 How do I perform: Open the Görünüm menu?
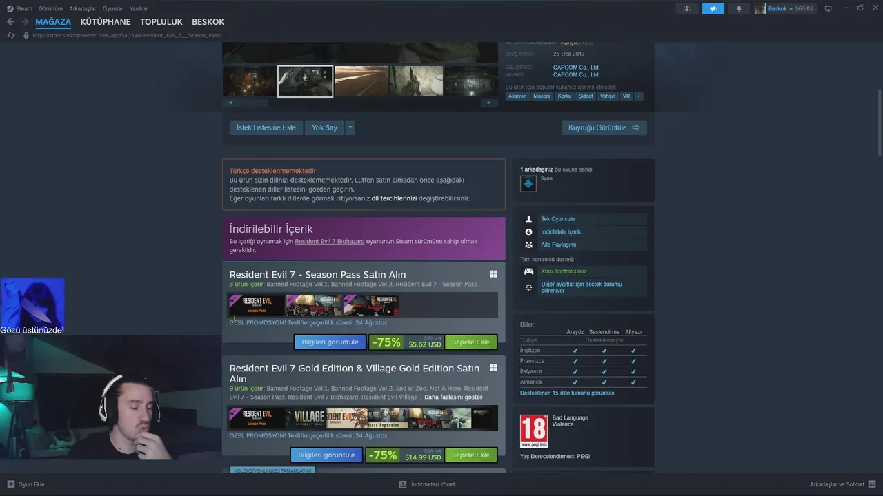pyautogui.click(x=50, y=9)
